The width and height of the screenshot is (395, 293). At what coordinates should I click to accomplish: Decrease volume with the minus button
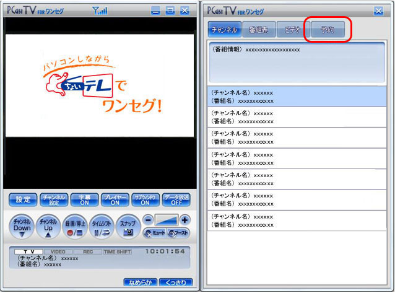pos(147,220)
